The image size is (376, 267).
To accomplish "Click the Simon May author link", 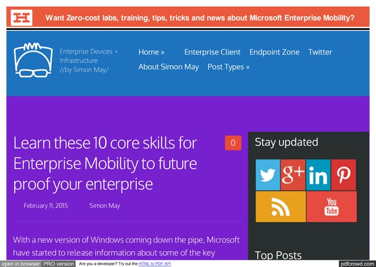I will click(105, 206).
